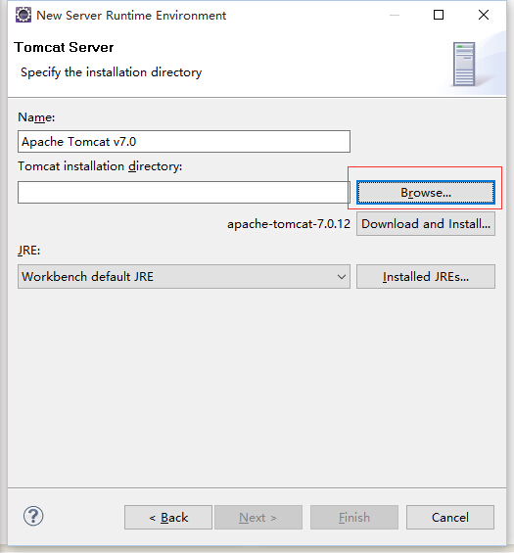Click the server tower banner image
Screen dimensions: 514x553
[x=464, y=65]
